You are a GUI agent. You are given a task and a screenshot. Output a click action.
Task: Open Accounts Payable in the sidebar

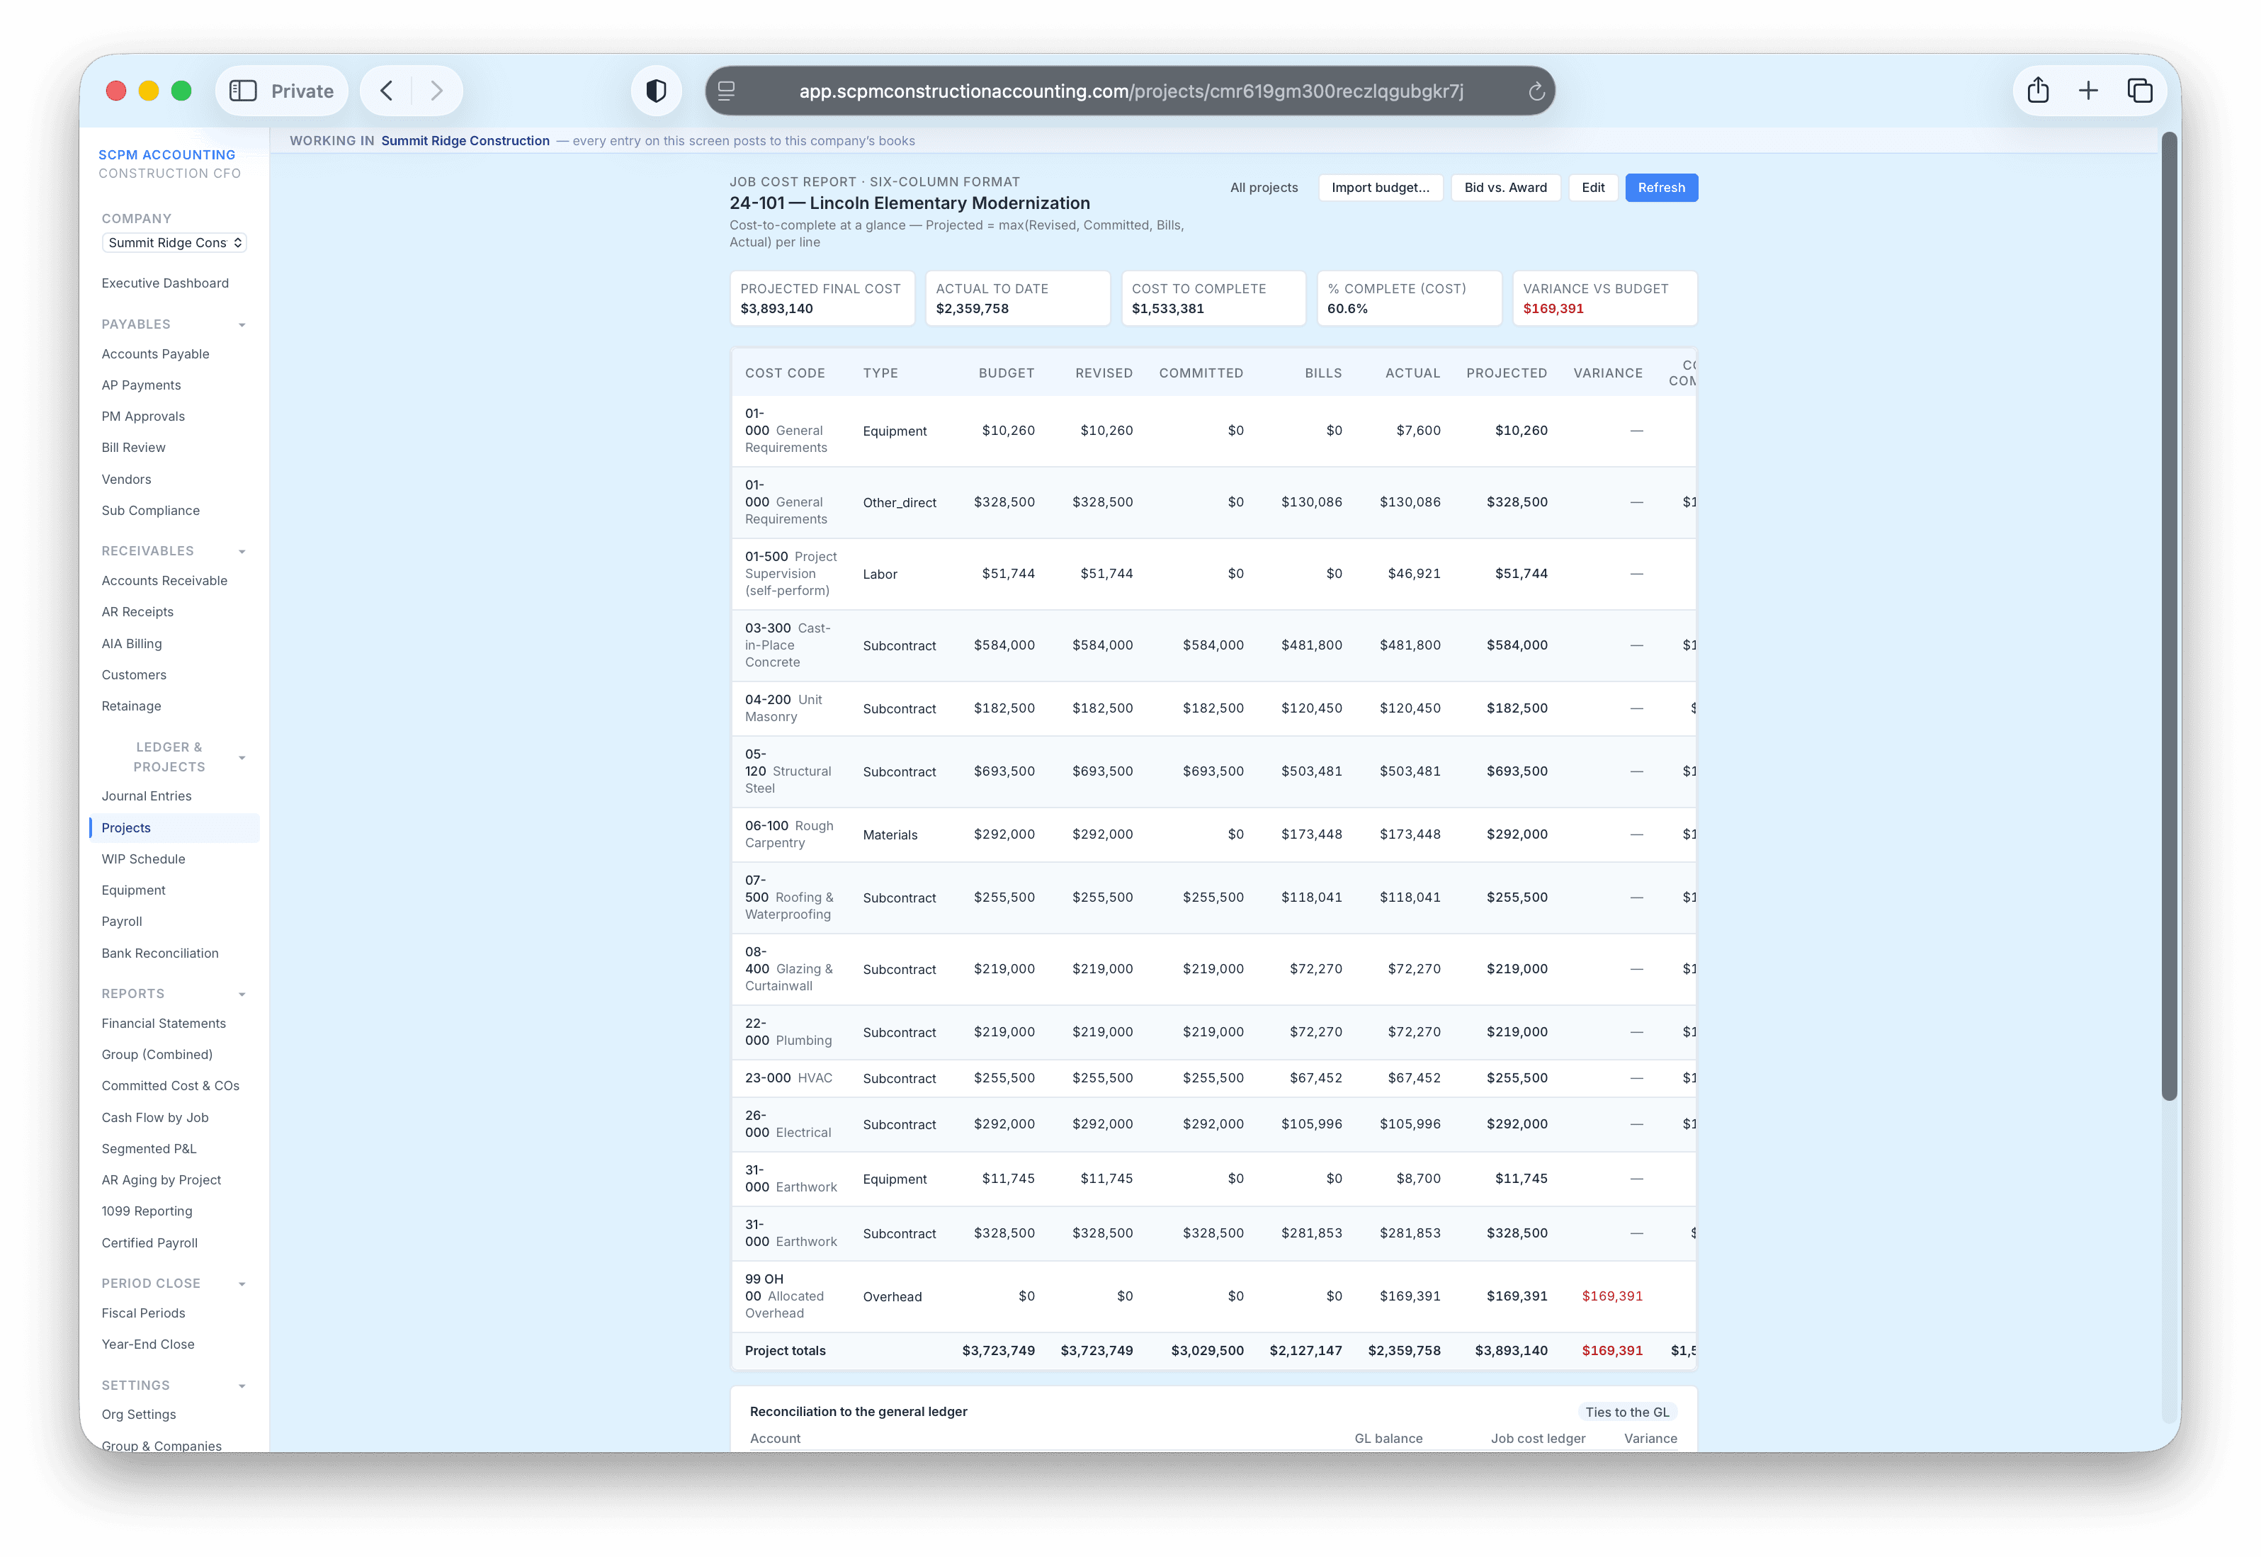[155, 354]
